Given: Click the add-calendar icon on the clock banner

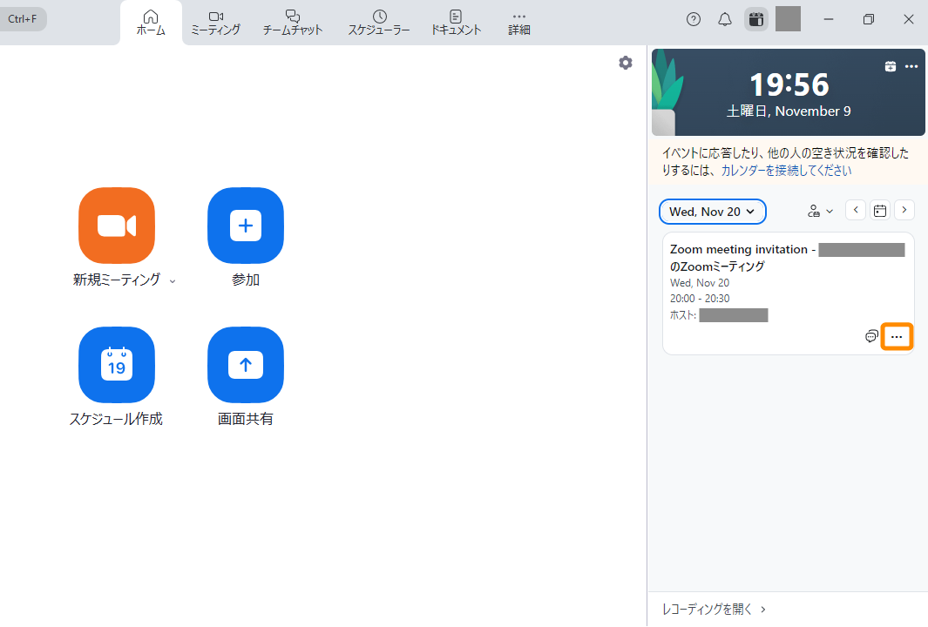Looking at the screenshot, I should [x=891, y=66].
